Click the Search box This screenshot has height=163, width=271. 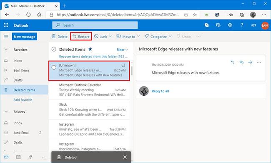point(95,25)
